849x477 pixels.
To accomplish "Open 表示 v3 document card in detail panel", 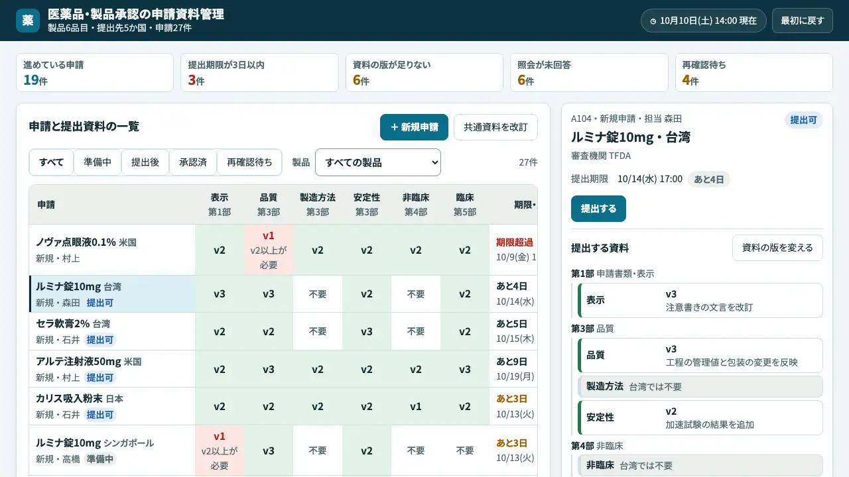I will [700, 301].
